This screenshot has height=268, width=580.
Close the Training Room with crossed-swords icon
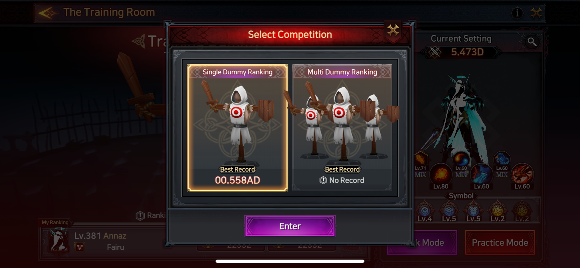tap(536, 13)
